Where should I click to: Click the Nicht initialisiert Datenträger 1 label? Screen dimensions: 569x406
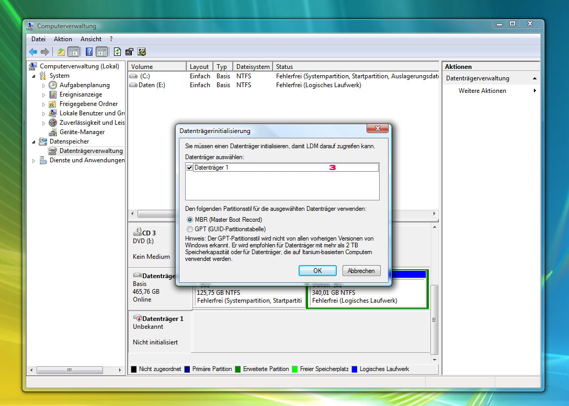(155, 342)
